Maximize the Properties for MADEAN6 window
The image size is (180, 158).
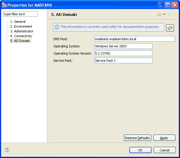pyautogui.click(x=168, y=5)
